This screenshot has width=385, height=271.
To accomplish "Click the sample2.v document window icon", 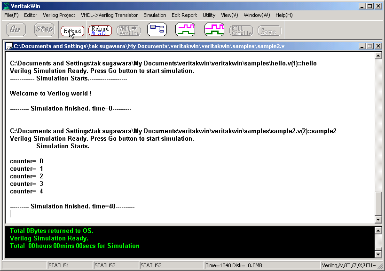I will (x=9, y=46).
